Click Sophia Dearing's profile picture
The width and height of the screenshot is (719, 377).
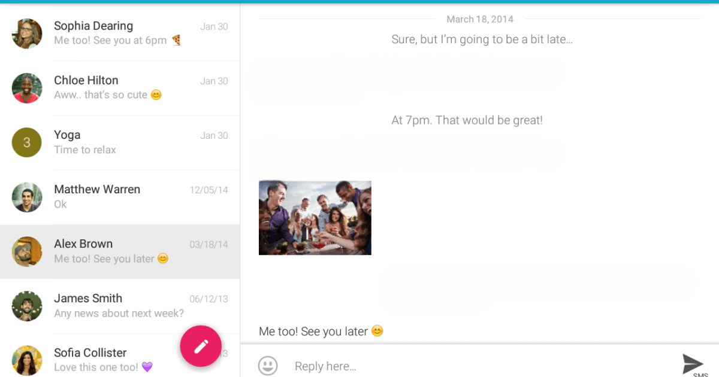(26, 33)
